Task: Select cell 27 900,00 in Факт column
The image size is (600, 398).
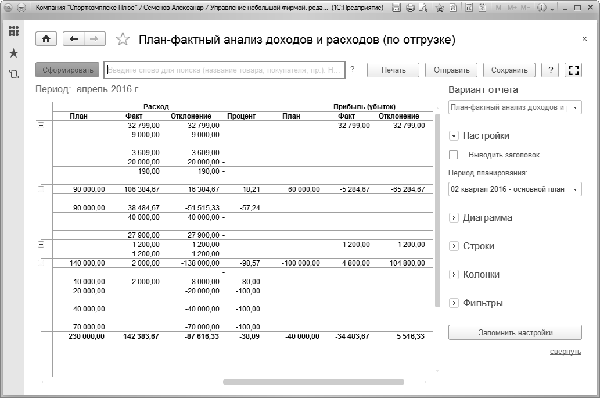Action: pos(143,235)
